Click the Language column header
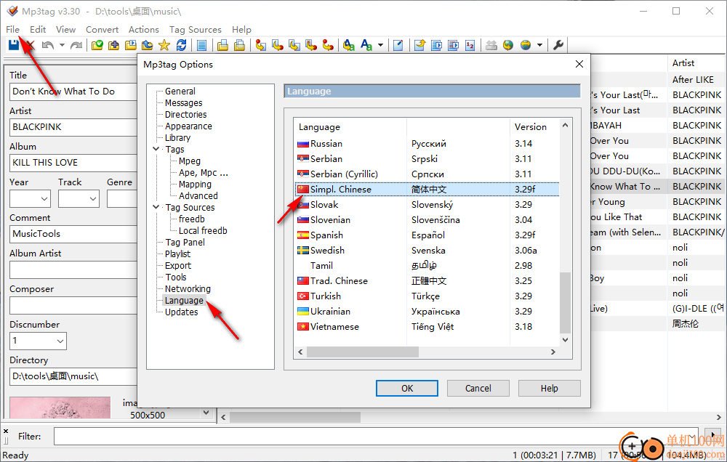 click(x=350, y=127)
